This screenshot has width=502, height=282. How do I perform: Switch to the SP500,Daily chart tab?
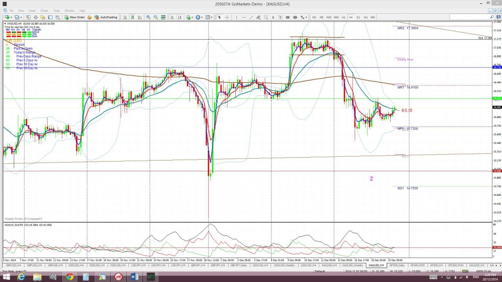tap(397, 265)
